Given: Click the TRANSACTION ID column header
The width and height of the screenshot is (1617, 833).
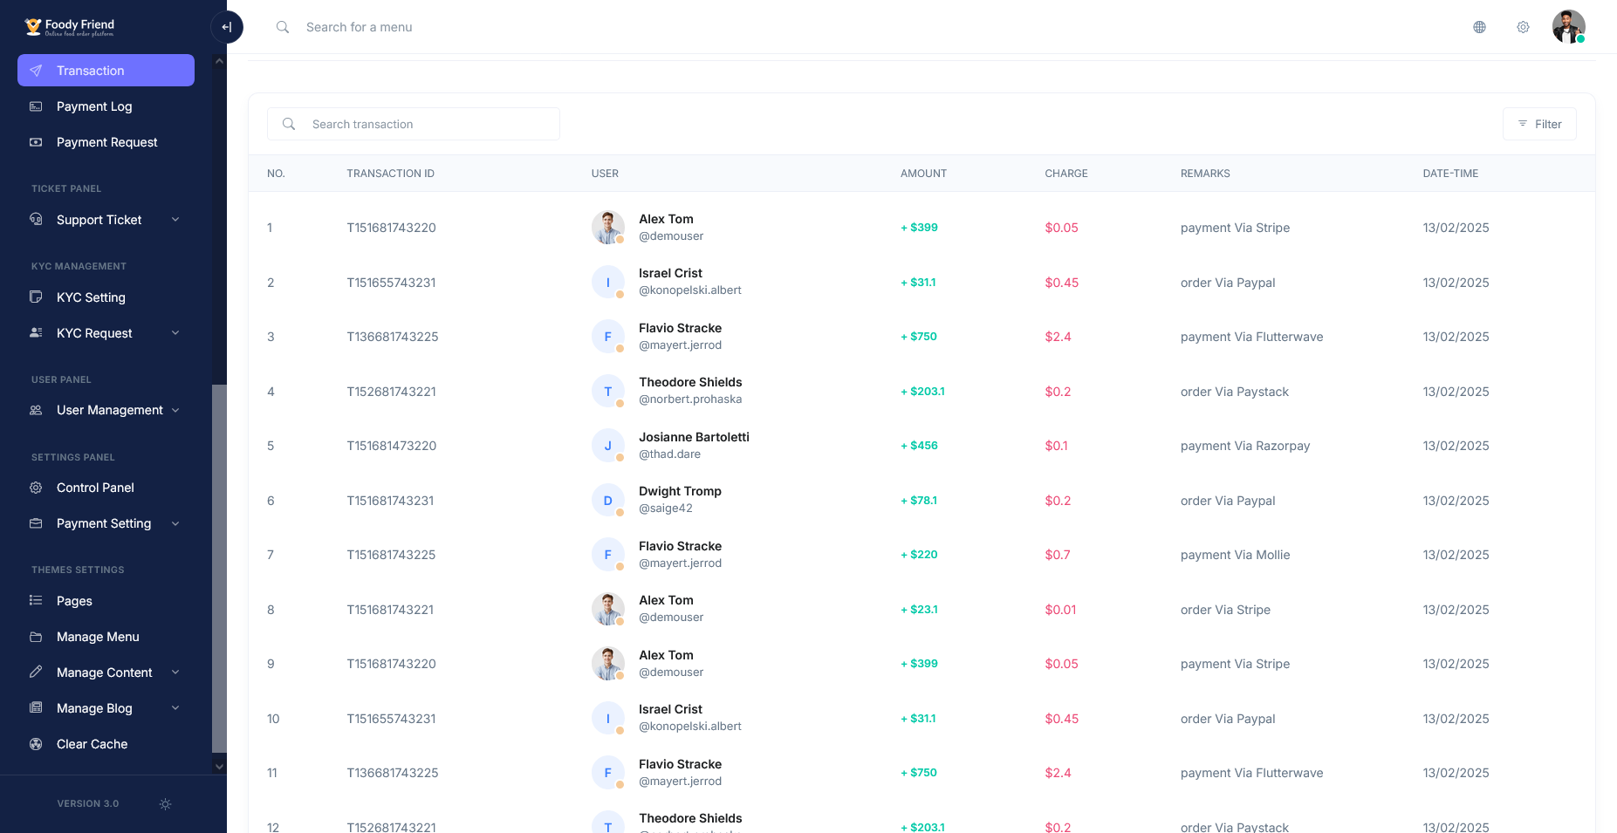Looking at the screenshot, I should click(390, 174).
